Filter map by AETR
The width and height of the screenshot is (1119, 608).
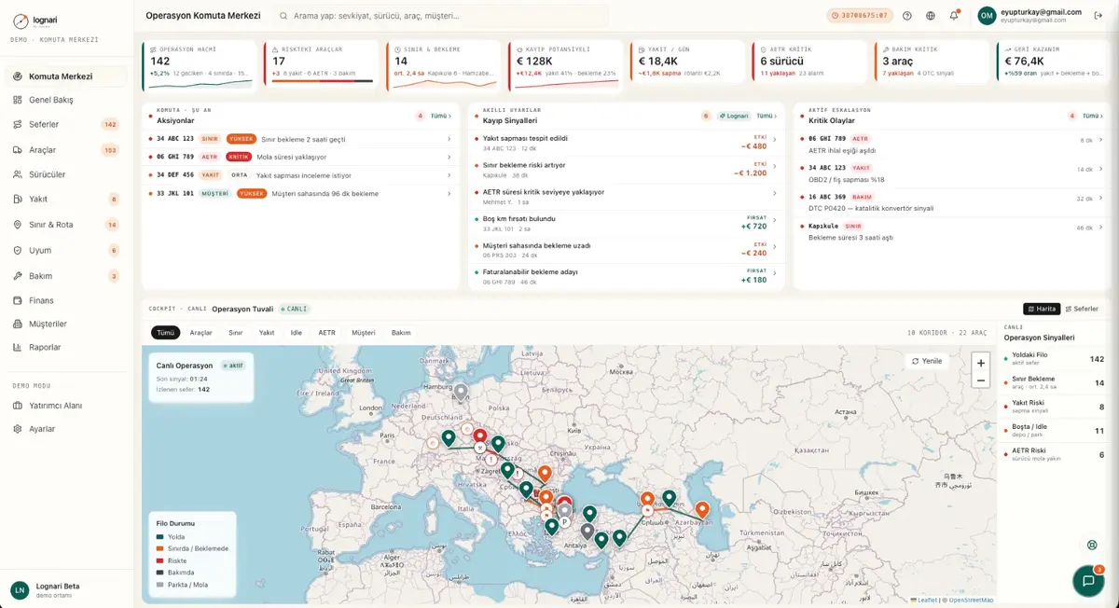click(x=326, y=332)
